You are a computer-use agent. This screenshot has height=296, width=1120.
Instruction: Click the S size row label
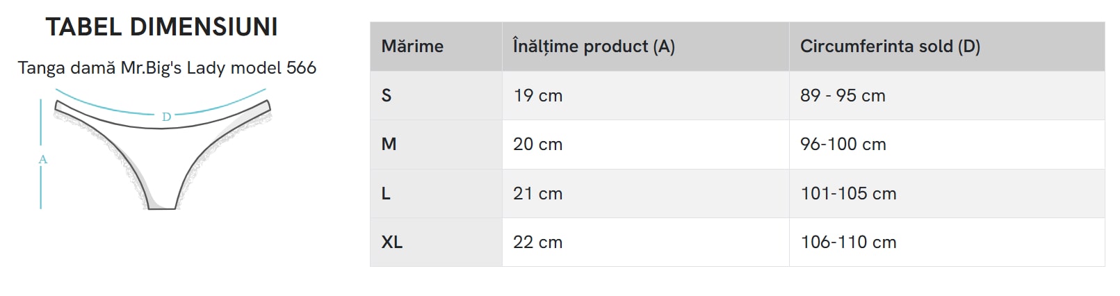(x=387, y=96)
